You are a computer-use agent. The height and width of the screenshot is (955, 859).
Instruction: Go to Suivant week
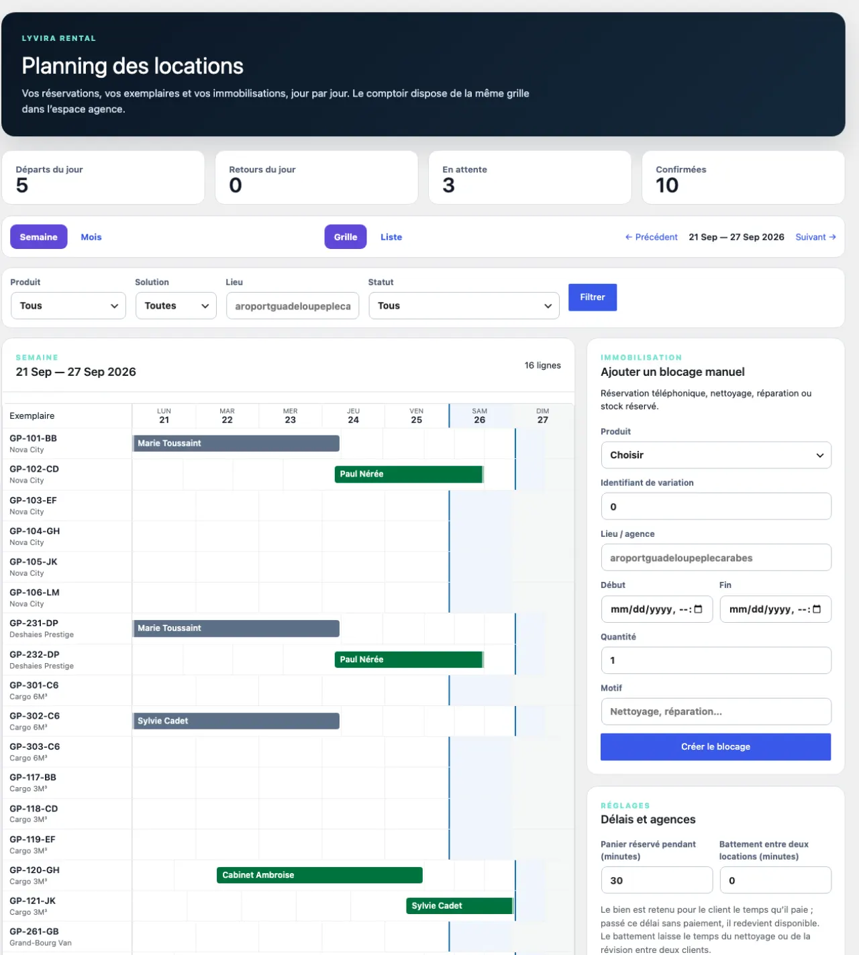tap(815, 237)
